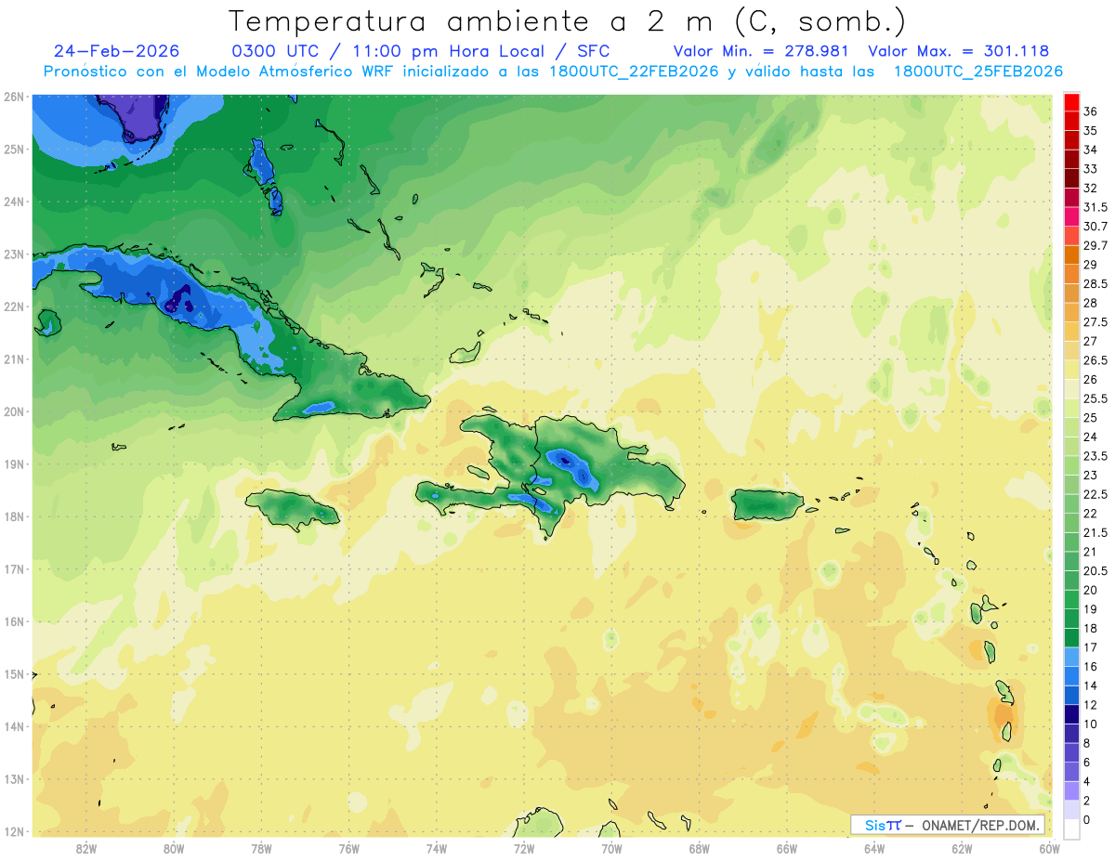
Task: Click the 'Valor Max. = 301.118' value
Action: pos(958,51)
